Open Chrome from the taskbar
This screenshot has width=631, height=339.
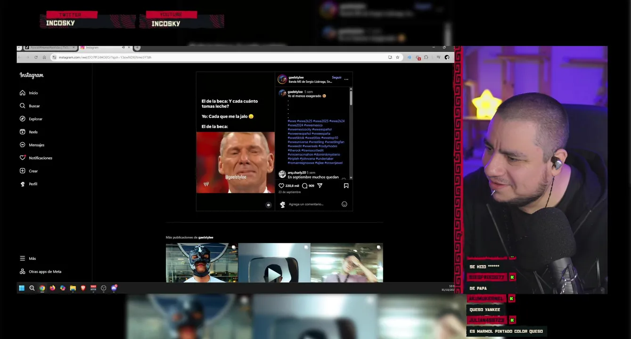[x=42, y=288]
